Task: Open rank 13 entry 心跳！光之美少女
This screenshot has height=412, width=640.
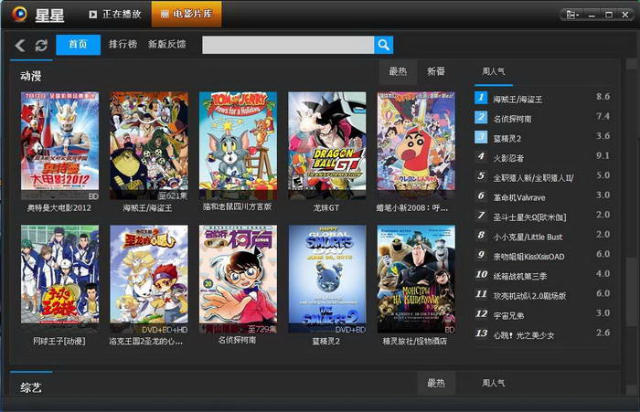Action: [524, 335]
